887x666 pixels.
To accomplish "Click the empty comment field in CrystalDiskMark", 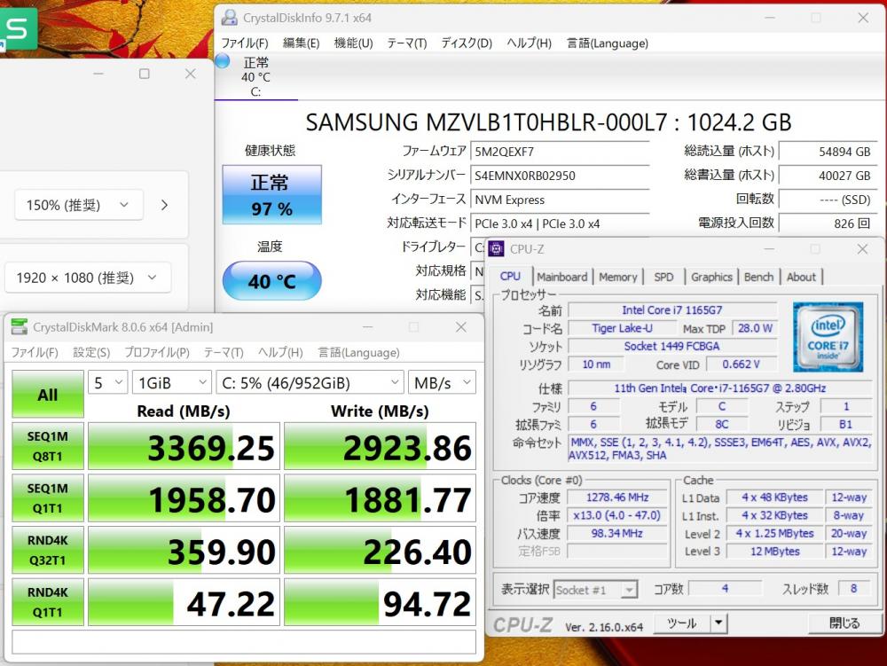I will 244,642.
